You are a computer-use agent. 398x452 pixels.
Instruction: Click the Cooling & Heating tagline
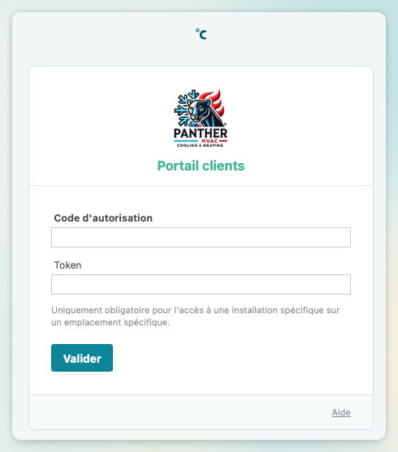coord(200,145)
